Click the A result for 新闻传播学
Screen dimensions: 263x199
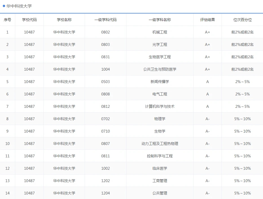click(207, 82)
